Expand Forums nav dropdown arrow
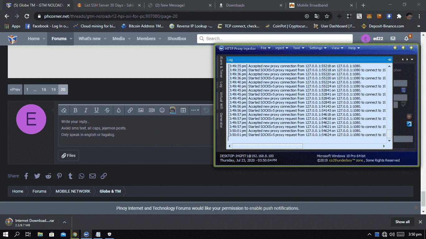The image size is (426, 239). [71, 39]
